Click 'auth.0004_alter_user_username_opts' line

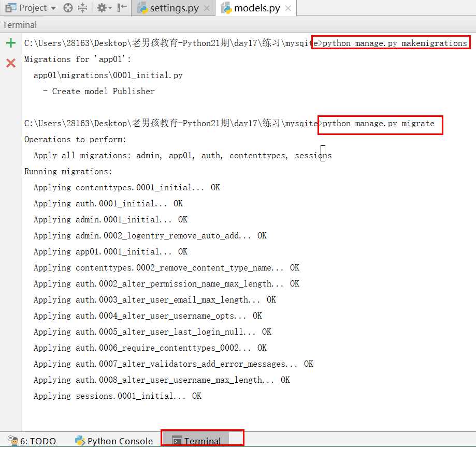point(148,316)
